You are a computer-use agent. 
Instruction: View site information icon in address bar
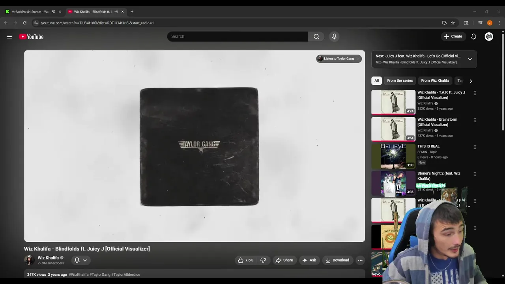click(36, 23)
